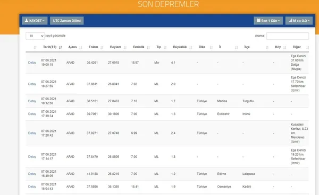The height and width of the screenshot is (195, 319).
Task: Sort table by Enlem column
Action: [93, 47]
